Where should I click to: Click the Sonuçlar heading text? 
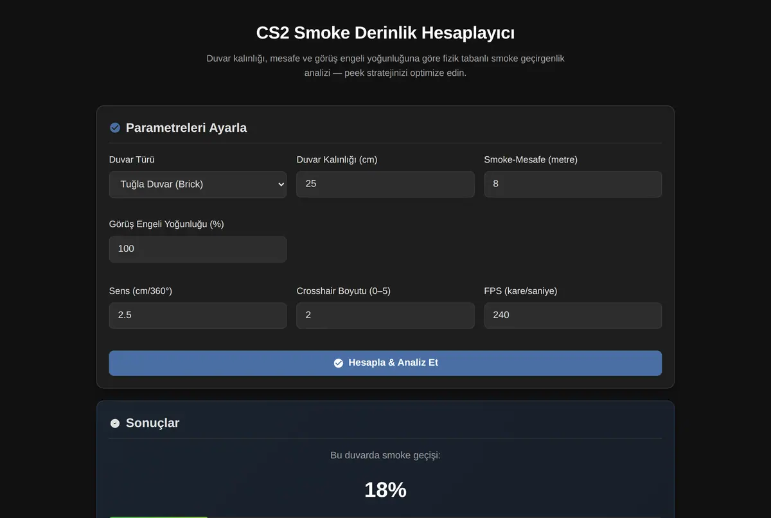coord(153,424)
